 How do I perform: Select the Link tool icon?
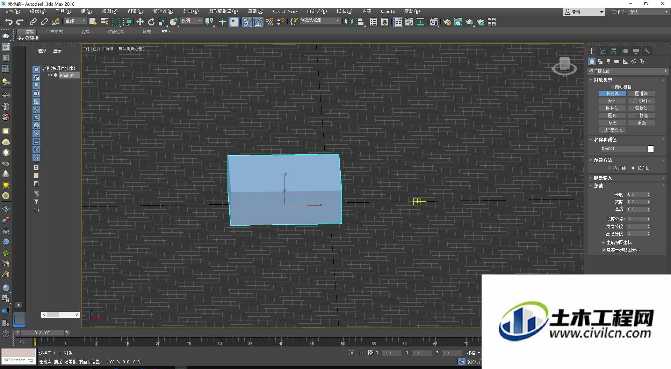(33, 22)
